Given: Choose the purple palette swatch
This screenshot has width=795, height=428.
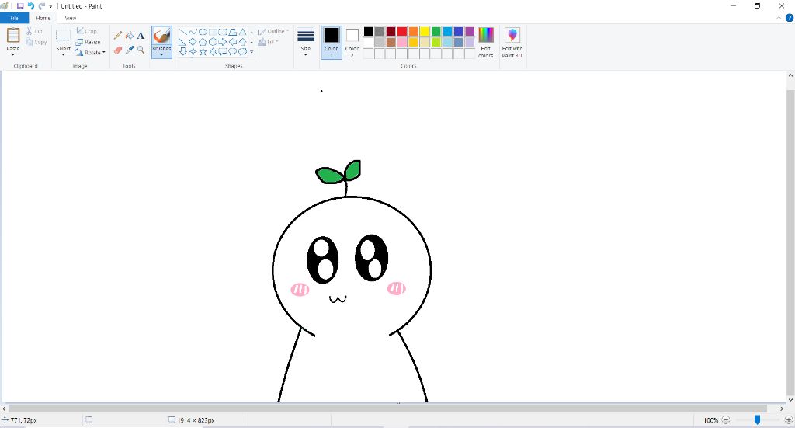Looking at the screenshot, I should coord(470,31).
